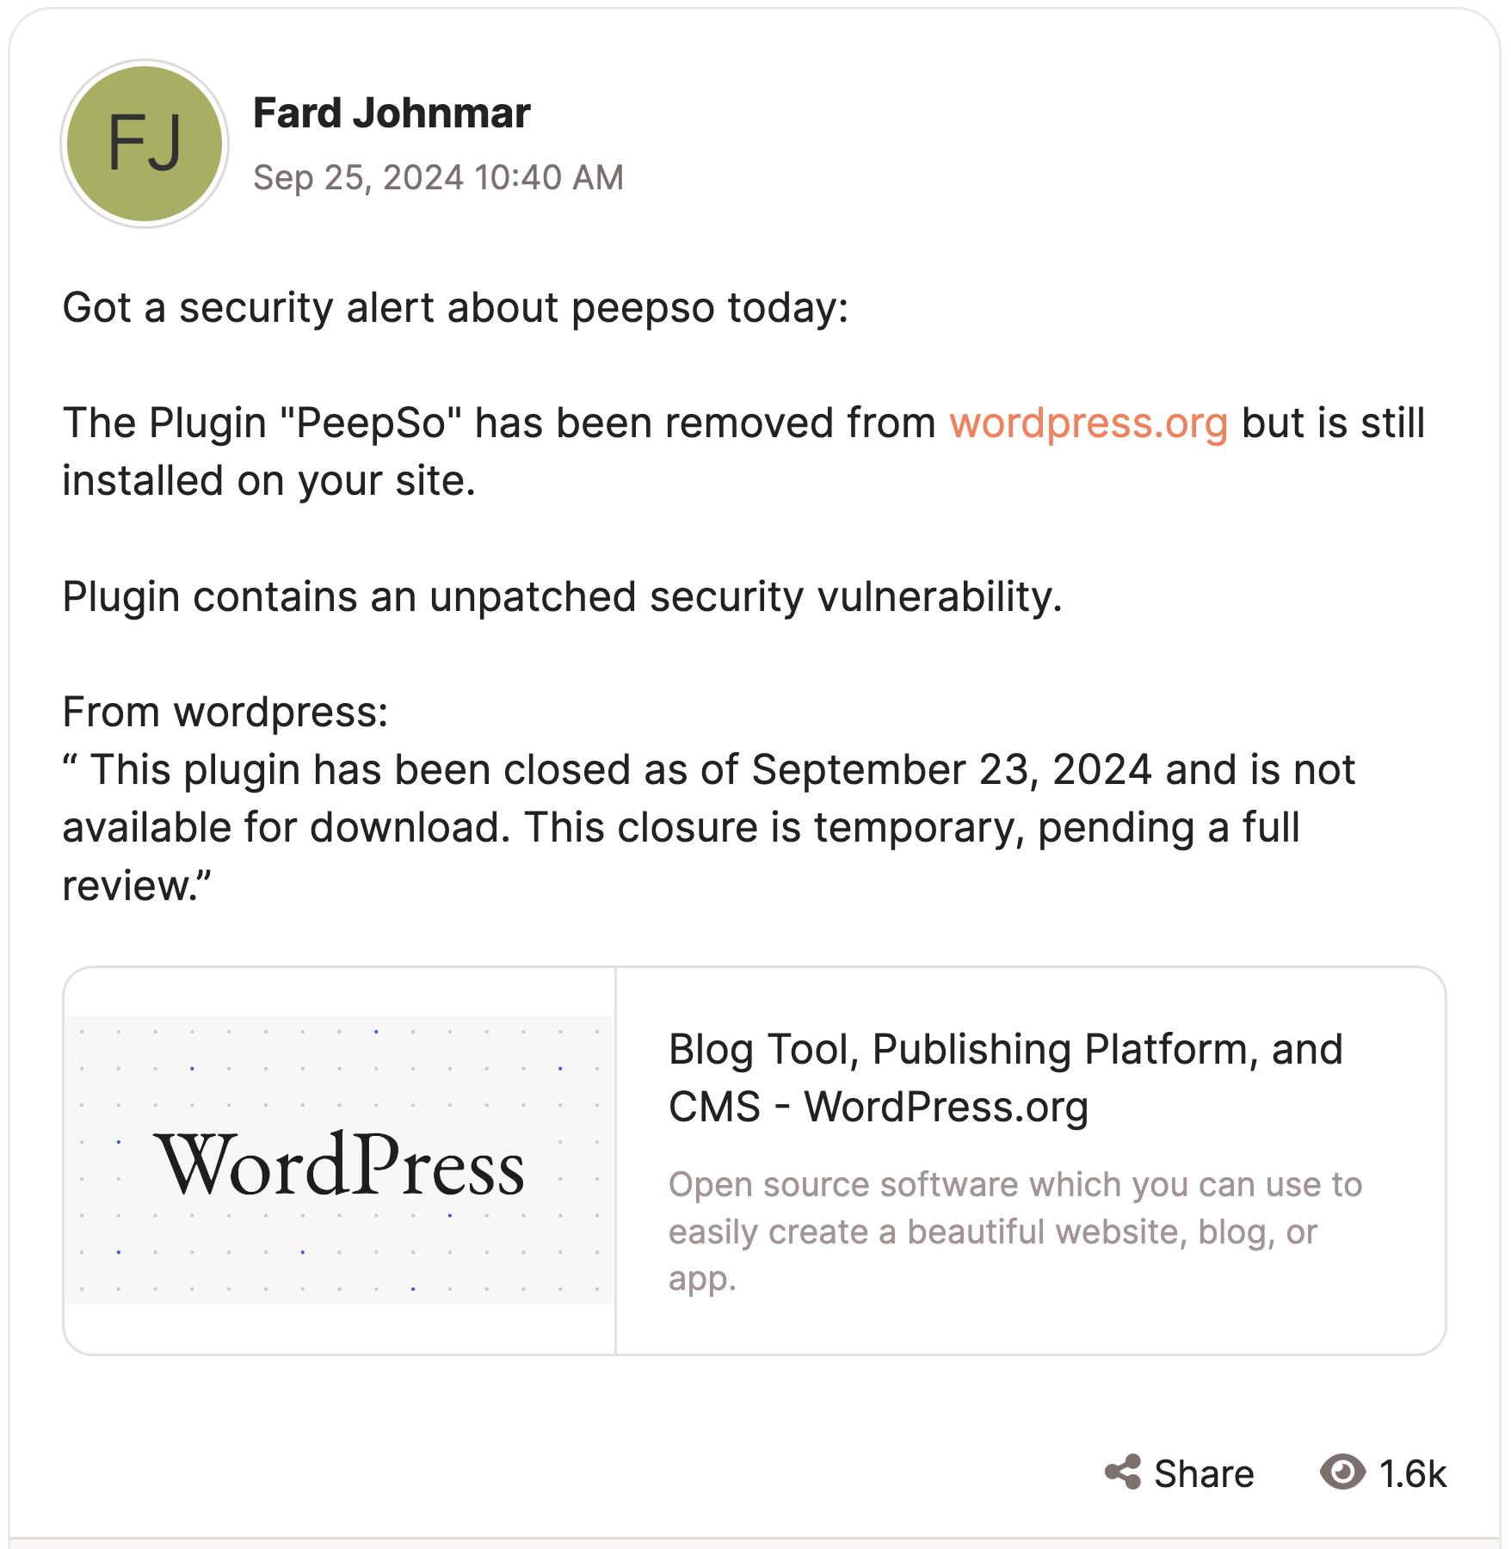Click the share icon
Viewport: 1511px width, 1549px height.
1123,1472
